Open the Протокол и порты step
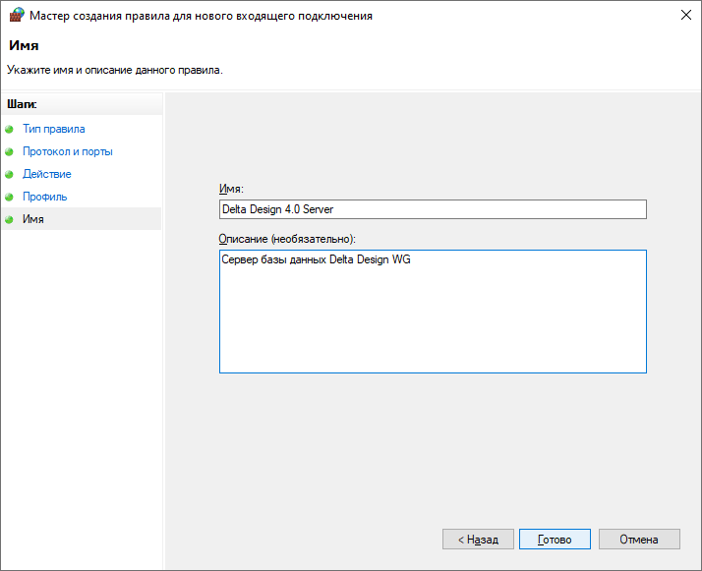This screenshot has width=702, height=571. [67, 151]
